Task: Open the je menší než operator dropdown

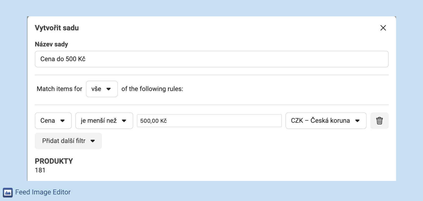Action: coord(104,121)
